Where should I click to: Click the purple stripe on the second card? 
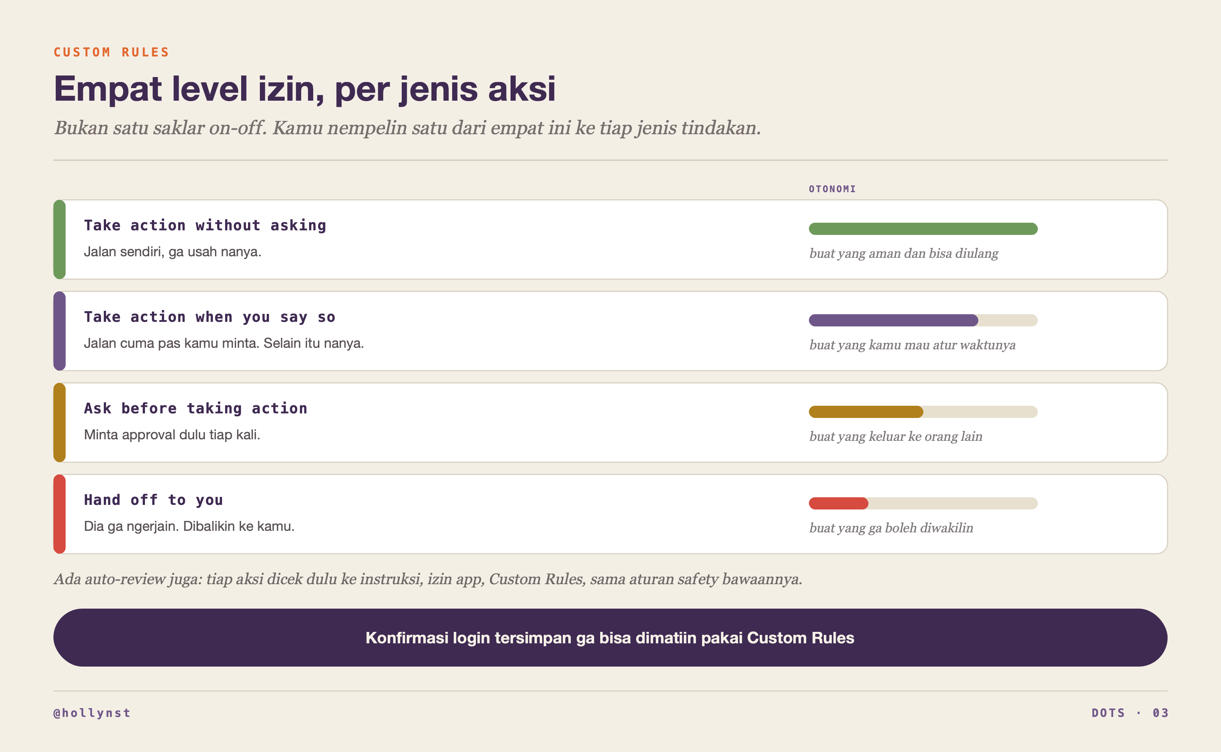(x=60, y=331)
